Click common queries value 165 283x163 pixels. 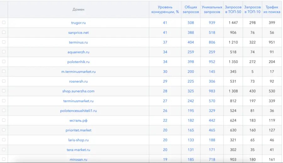(191, 130)
